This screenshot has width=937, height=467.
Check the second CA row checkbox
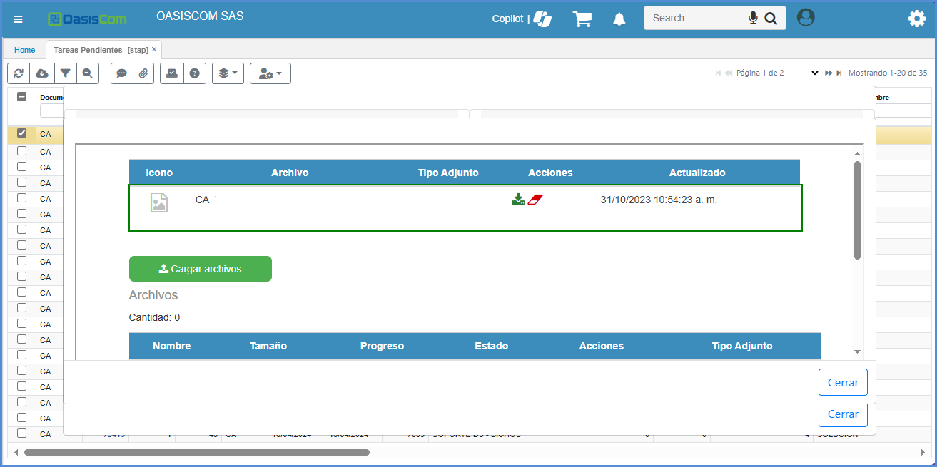[x=21, y=151]
